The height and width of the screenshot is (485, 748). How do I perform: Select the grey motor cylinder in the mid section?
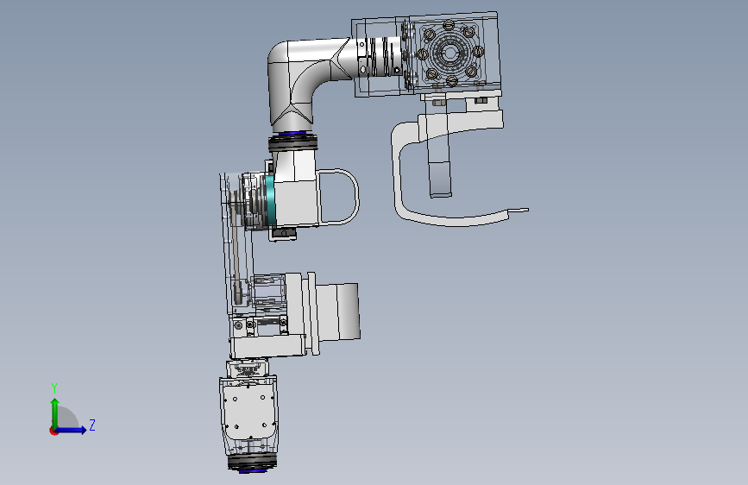(x=336, y=311)
